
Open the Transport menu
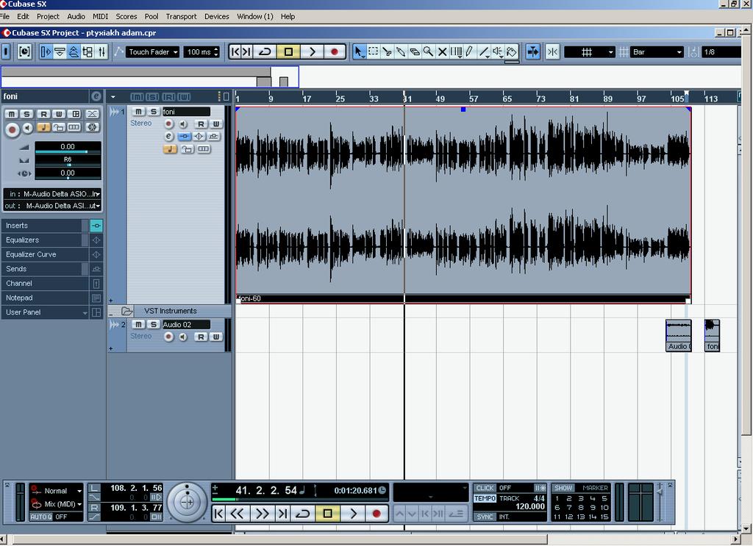(x=181, y=16)
